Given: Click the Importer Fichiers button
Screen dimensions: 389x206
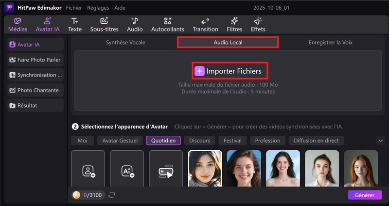Looking at the screenshot, I should (230, 71).
